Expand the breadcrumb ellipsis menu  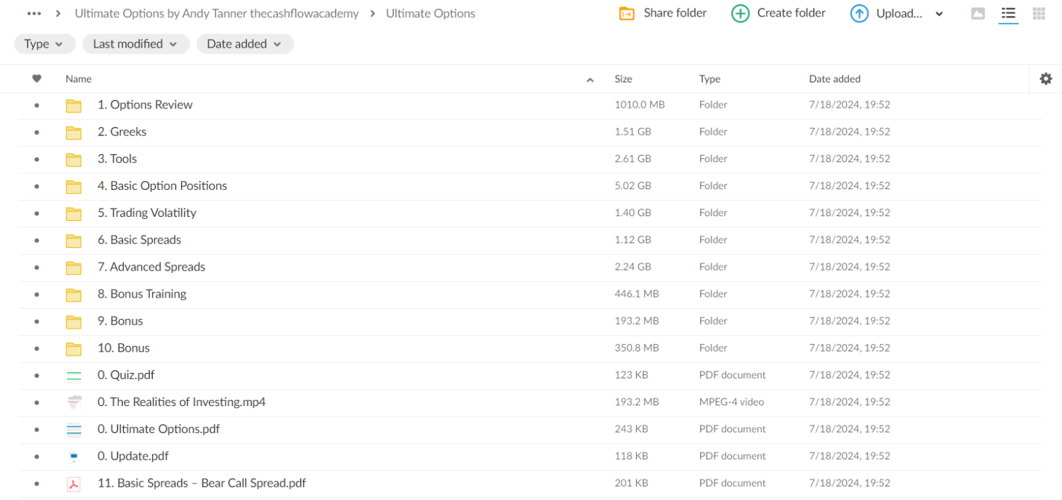pos(34,14)
